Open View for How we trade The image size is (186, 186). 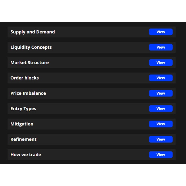[160, 155]
